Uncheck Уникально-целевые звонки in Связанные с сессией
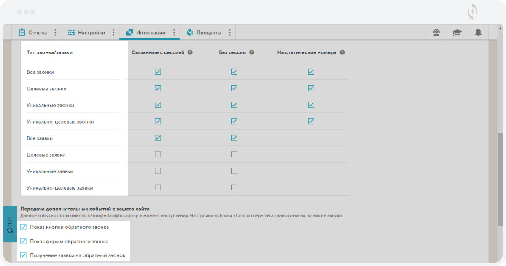The width and height of the screenshot is (506, 266). 158,121
